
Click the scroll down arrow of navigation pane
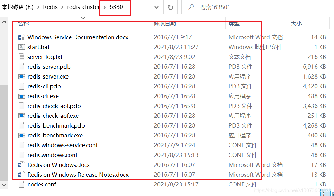(x=4, y=185)
